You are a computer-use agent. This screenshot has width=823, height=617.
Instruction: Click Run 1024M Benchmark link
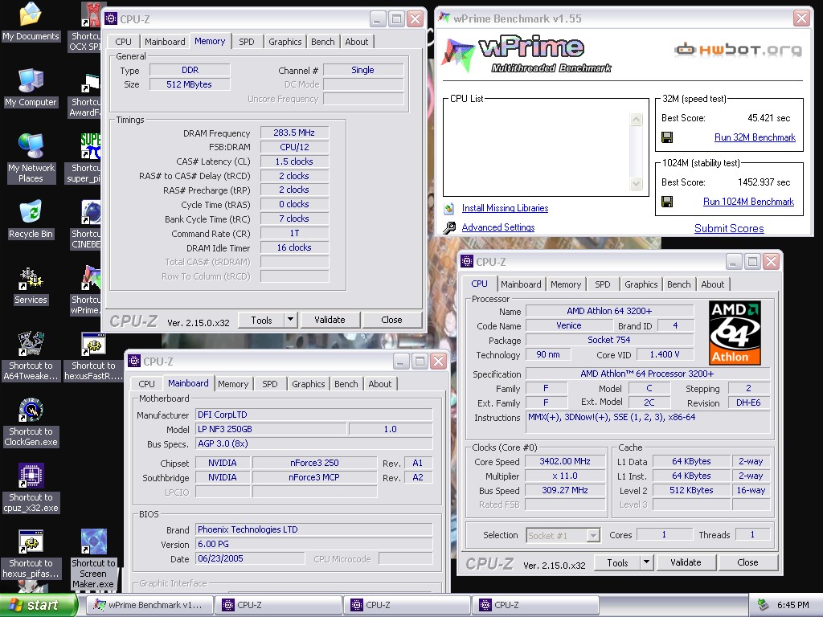(748, 202)
